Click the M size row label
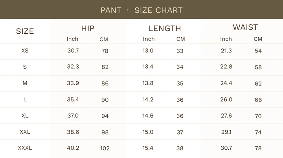The width and height of the screenshot is (283, 158). pyautogui.click(x=25, y=83)
